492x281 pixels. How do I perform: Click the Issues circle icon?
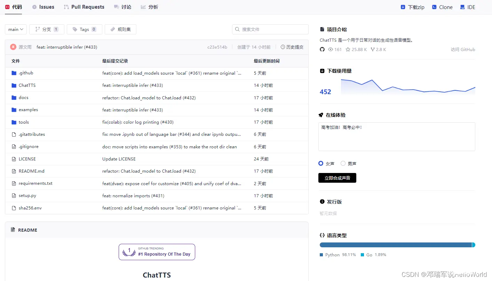34,7
